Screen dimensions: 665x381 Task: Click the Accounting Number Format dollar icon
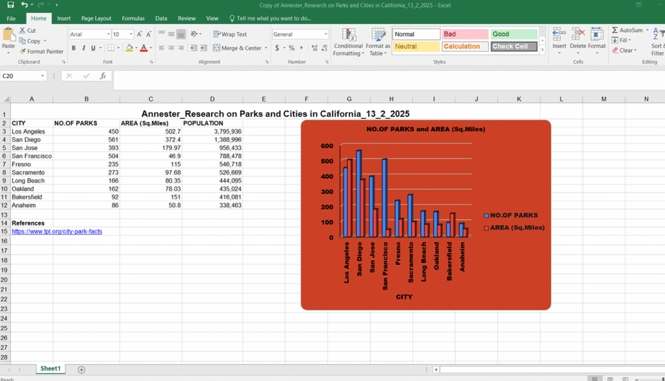point(277,48)
